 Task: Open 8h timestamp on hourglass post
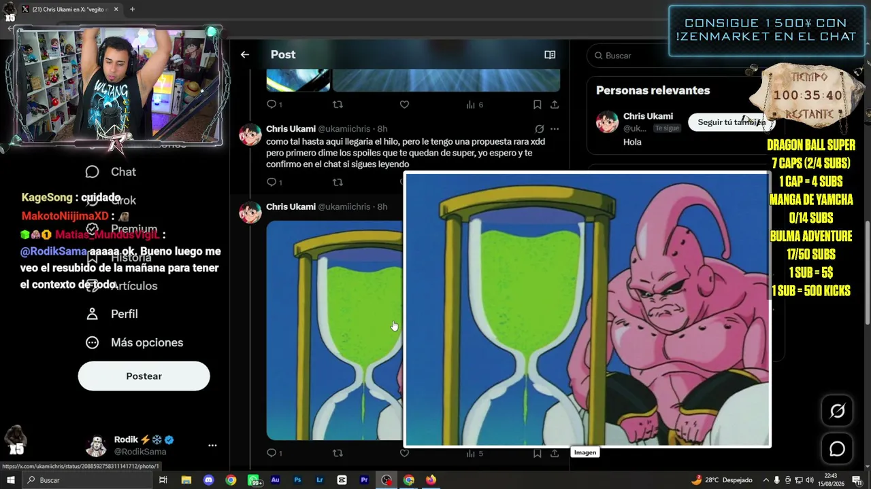(382, 206)
